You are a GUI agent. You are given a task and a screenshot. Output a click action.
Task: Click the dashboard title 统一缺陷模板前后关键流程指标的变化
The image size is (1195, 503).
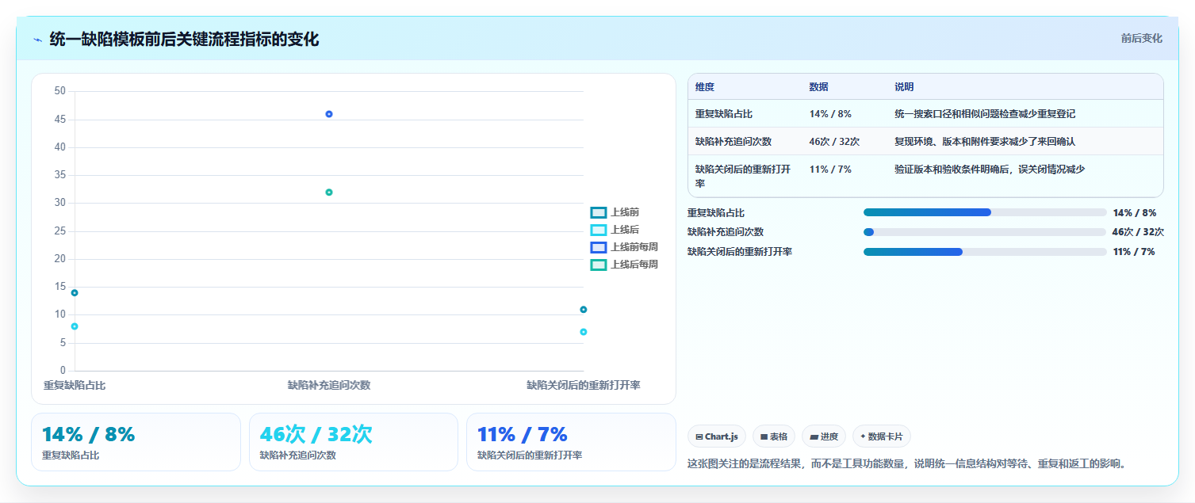coord(184,39)
